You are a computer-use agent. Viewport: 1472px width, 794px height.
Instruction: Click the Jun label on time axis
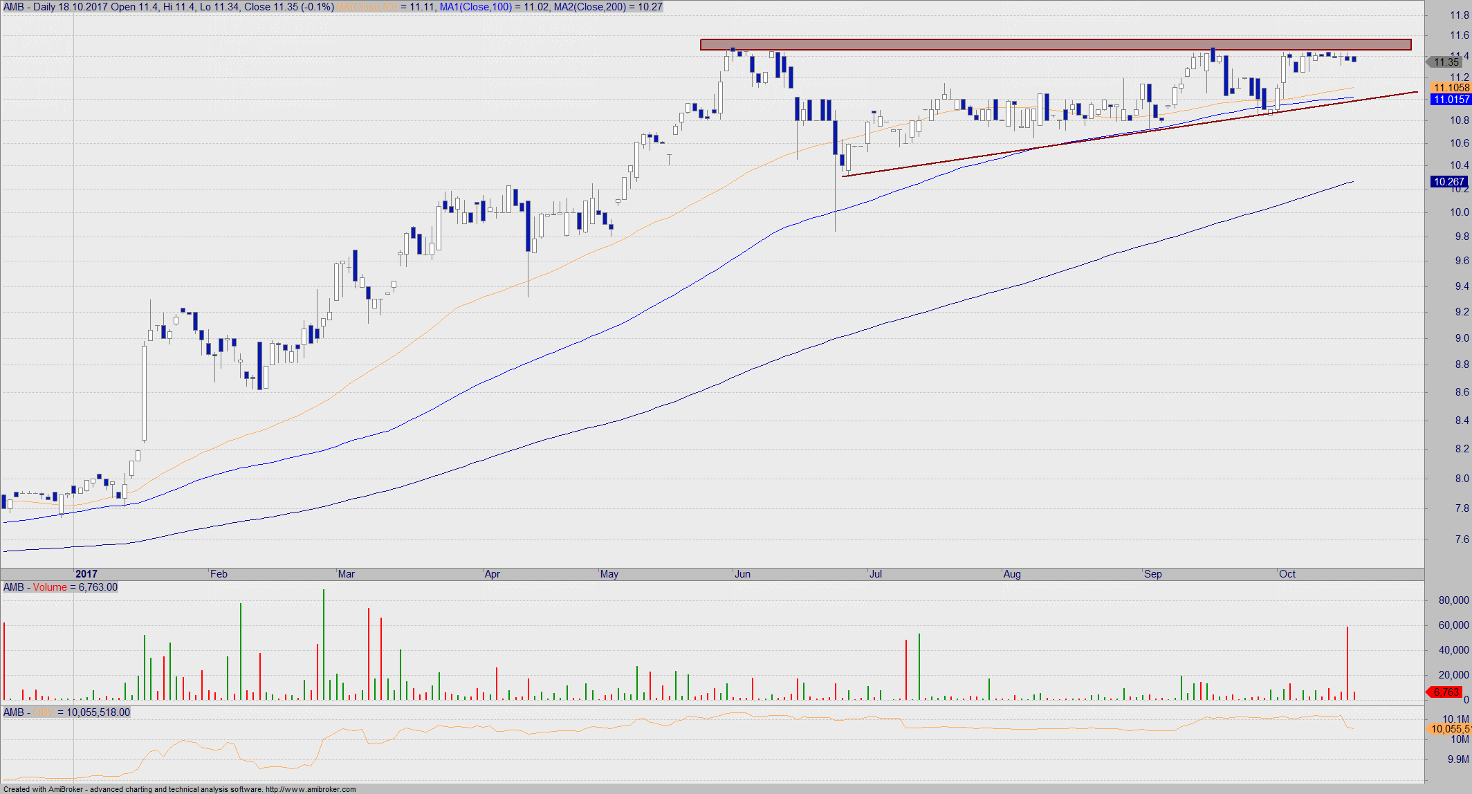click(742, 574)
